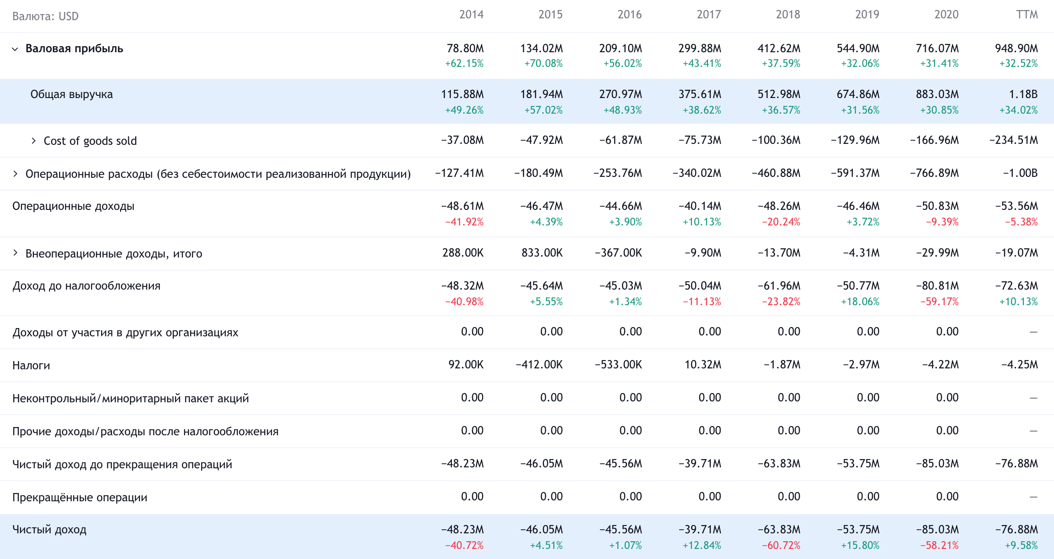Viewport: 1054px width, 559px height.
Task: Click non-operating value −367.00K
Action: click(618, 253)
